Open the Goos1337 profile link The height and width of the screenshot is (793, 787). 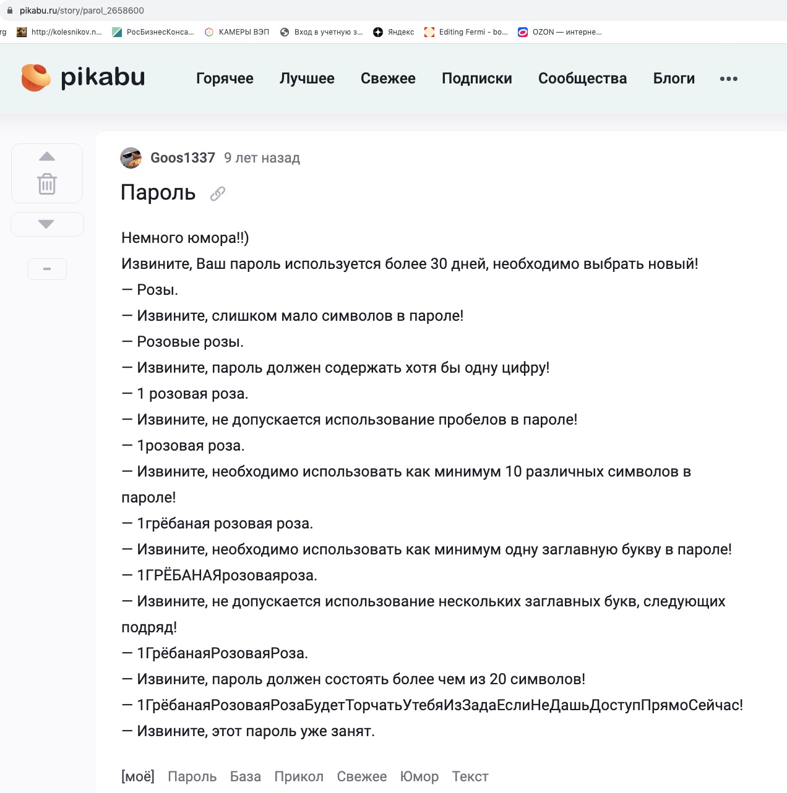coord(183,158)
